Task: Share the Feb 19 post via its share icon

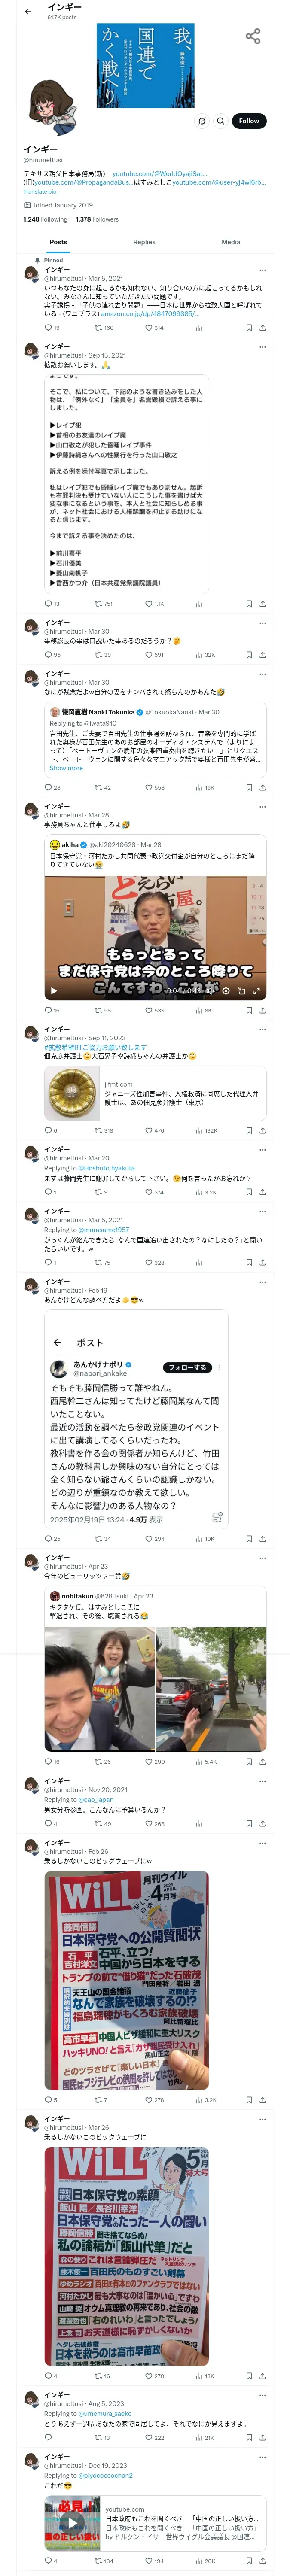Action: pos(262,1538)
